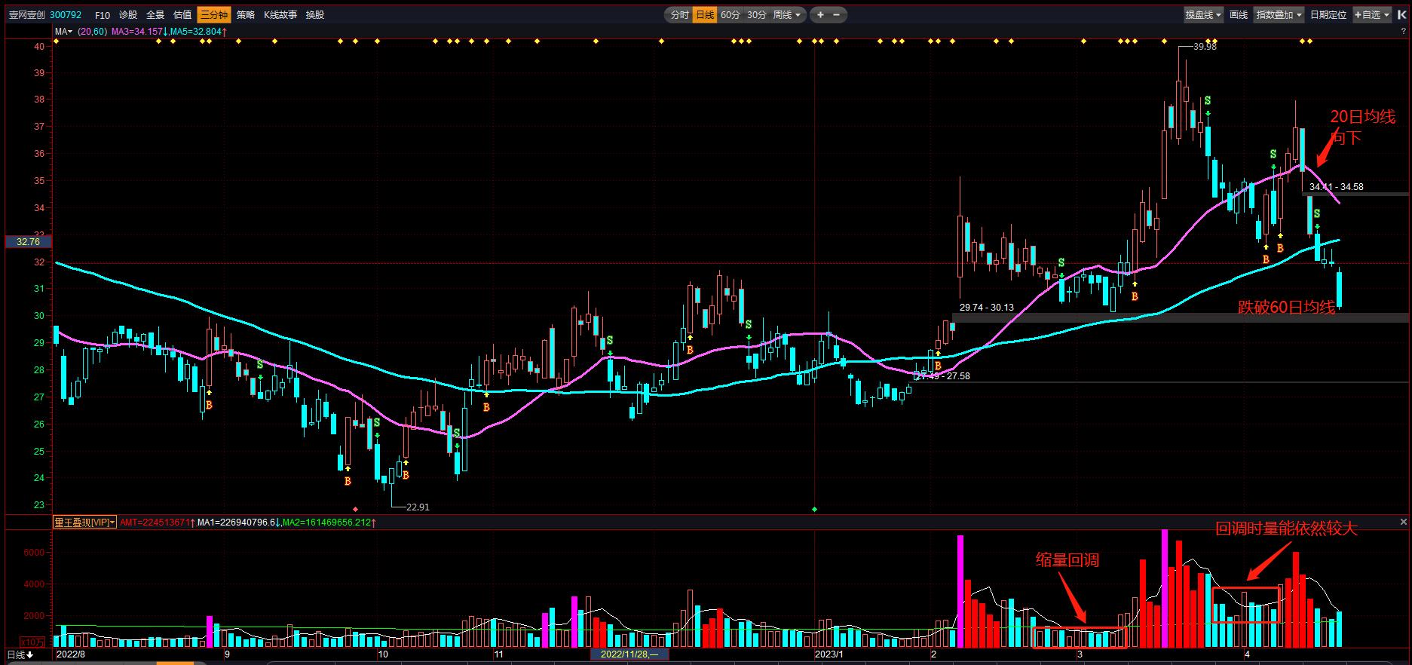Open the 指数叠加 dropdown menu
This screenshot has width=1412, height=665.
pos(1279,15)
